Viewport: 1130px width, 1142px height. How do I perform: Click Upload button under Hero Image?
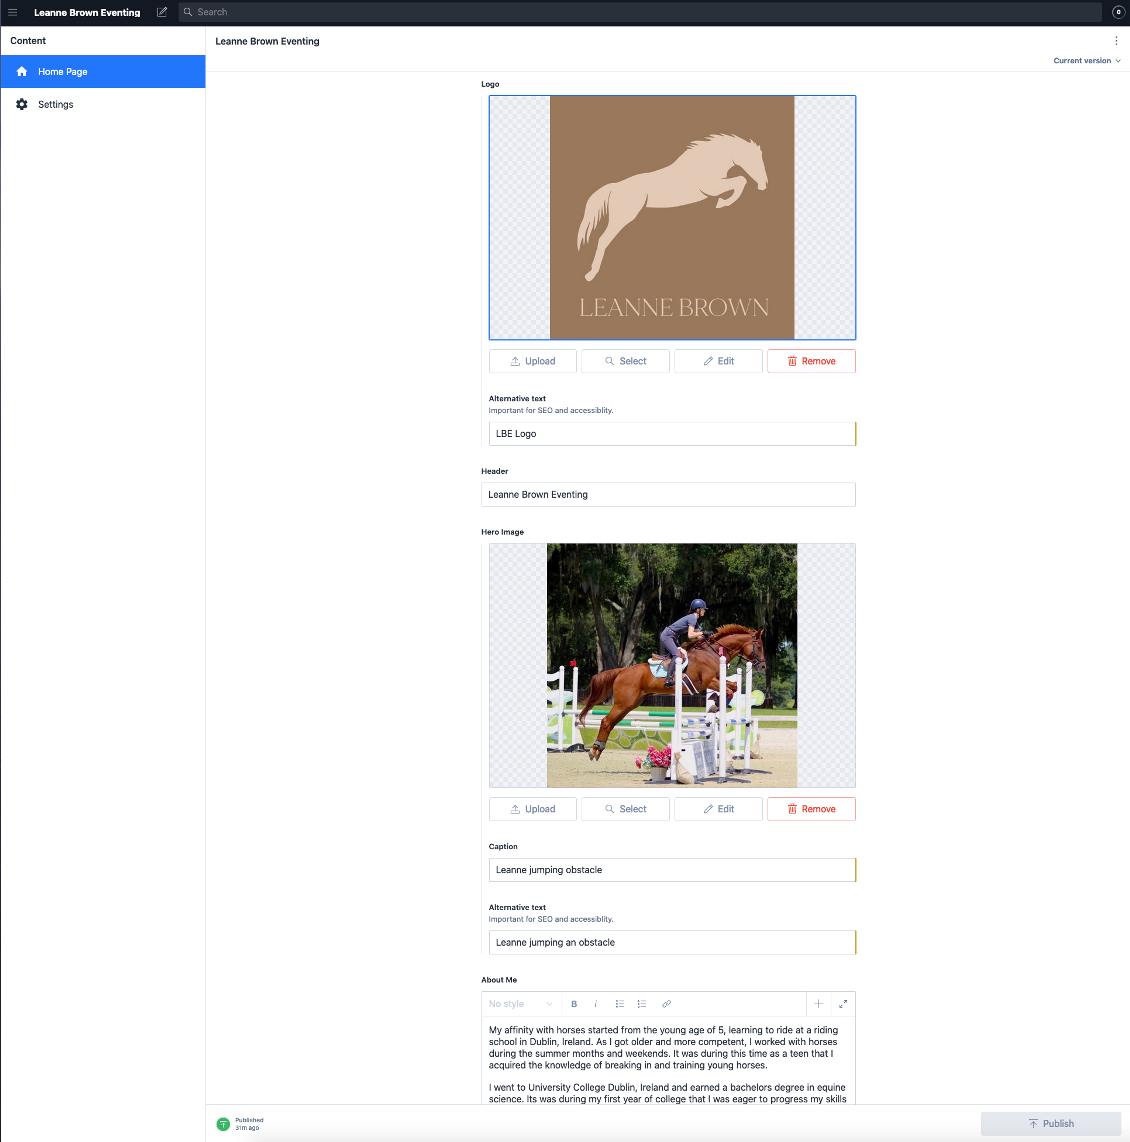(532, 809)
